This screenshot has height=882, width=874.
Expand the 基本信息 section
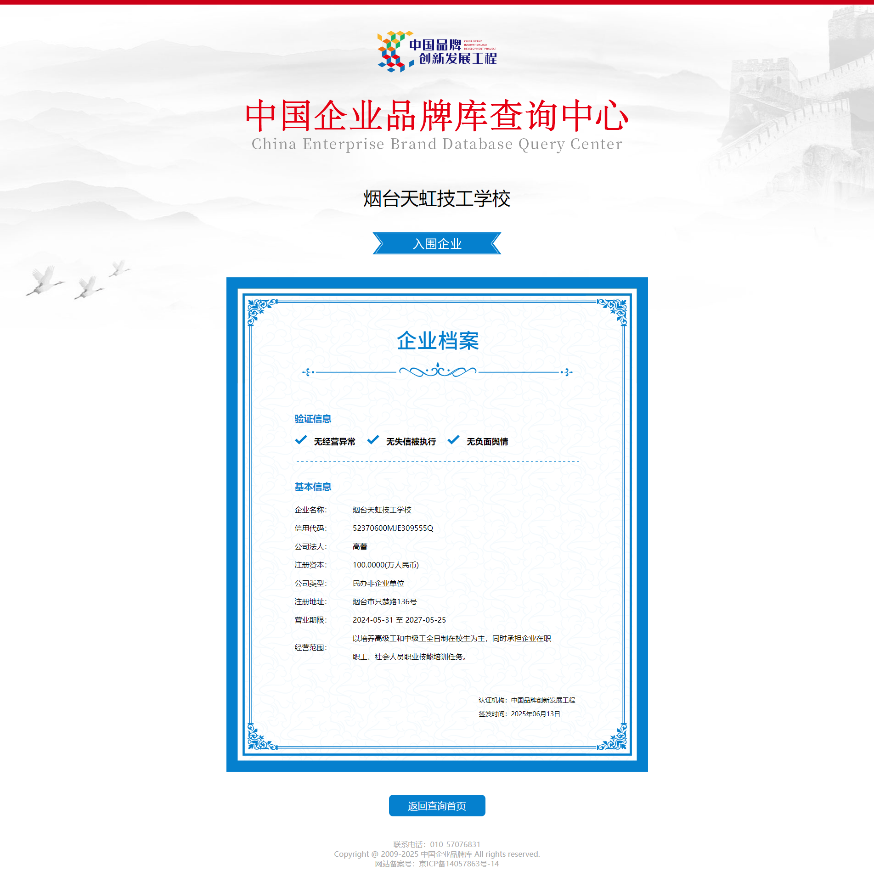pyautogui.click(x=312, y=487)
